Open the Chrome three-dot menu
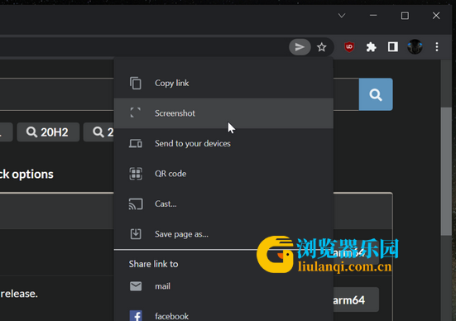Image resolution: width=456 pixels, height=321 pixels. (437, 47)
